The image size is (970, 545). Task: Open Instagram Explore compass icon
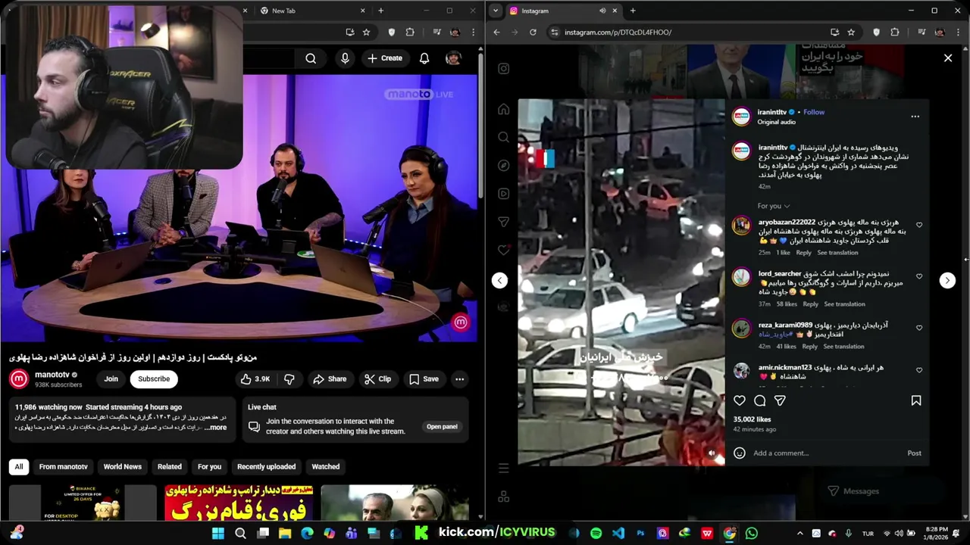click(x=503, y=166)
